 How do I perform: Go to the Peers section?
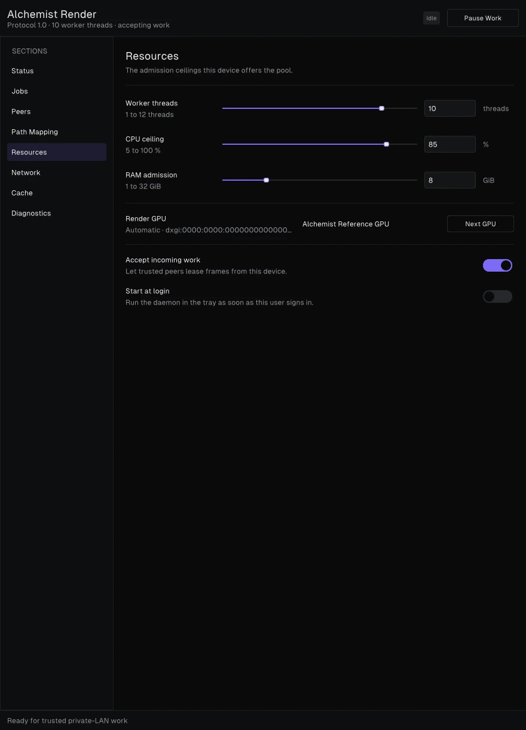57,111
